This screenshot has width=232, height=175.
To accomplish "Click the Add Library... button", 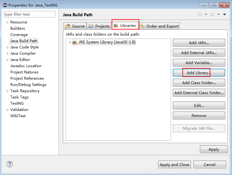I will point(199,73).
